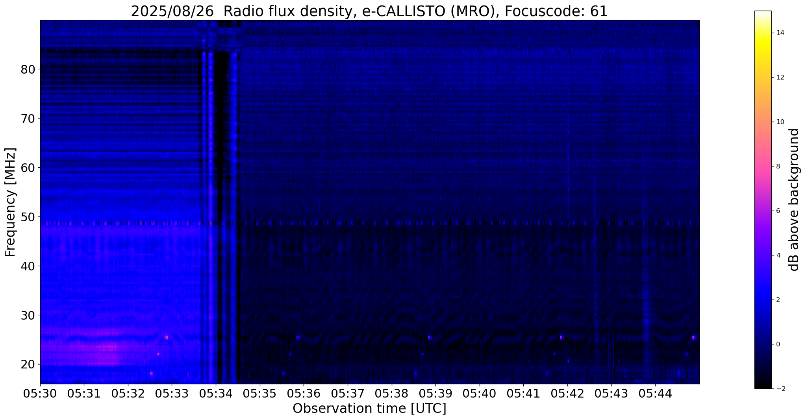
Task: Click the 30 MHz frequency tick label
Action: 28,315
